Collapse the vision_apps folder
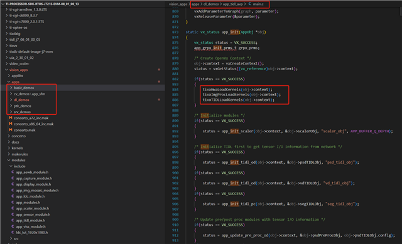The width and height of the screenshot is (402, 244). pos(6,70)
